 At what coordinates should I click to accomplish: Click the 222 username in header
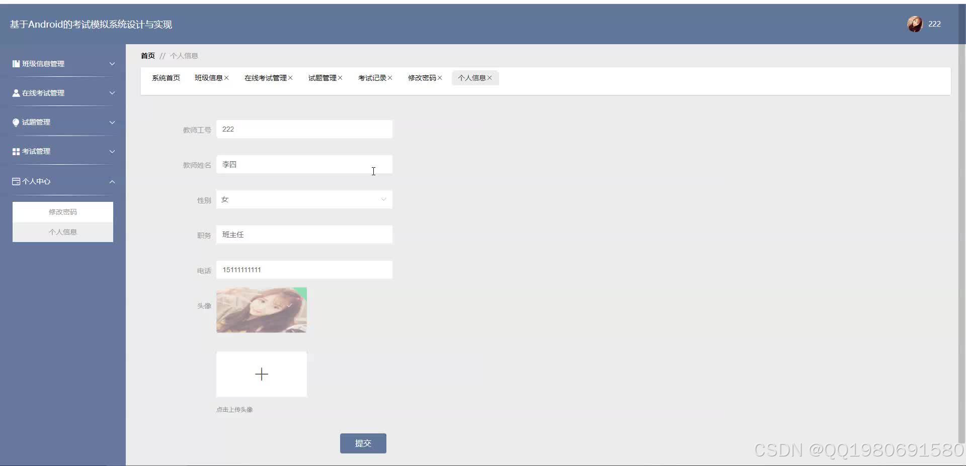[934, 24]
